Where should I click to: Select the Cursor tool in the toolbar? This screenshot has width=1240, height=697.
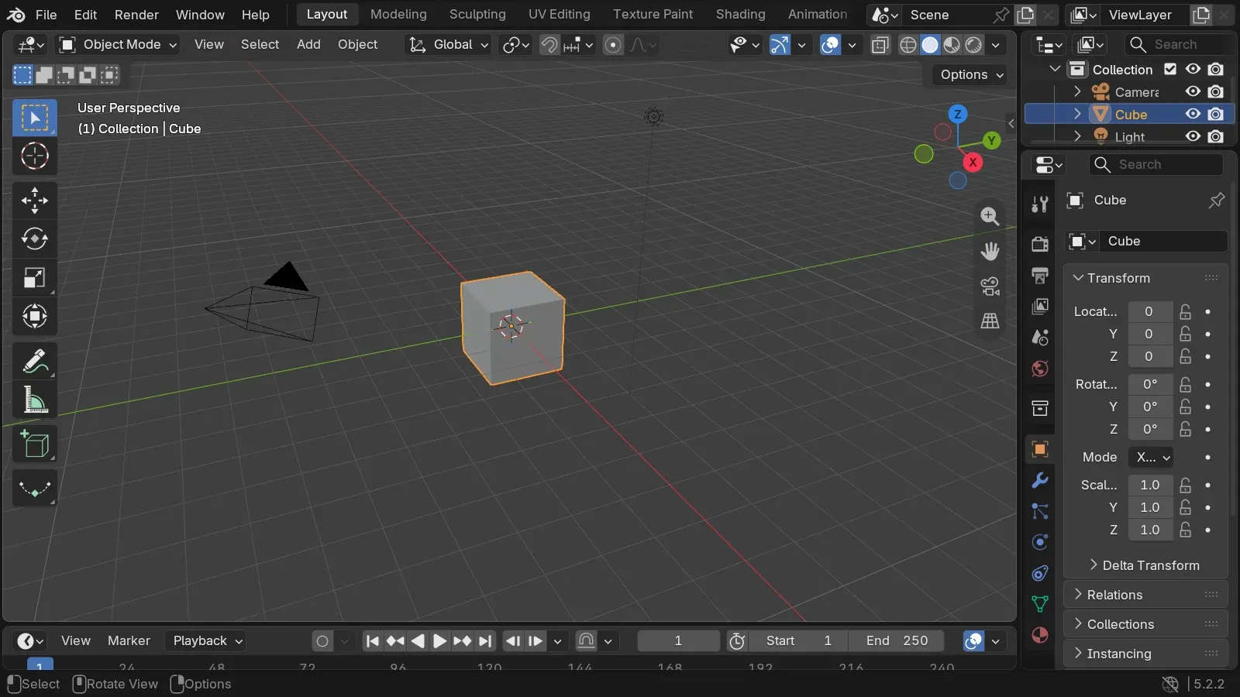tap(34, 156)
